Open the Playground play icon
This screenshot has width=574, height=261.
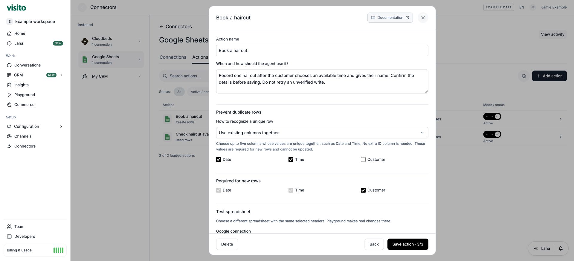(9, 95)
